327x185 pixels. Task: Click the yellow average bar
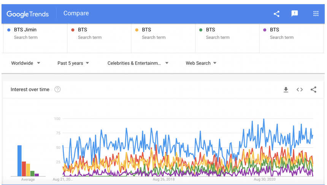[x=28, y=170]
